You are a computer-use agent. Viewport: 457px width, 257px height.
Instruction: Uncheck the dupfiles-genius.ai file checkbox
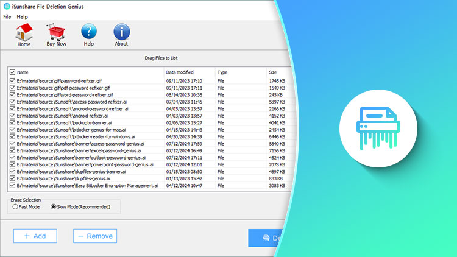tap(12, 178)
